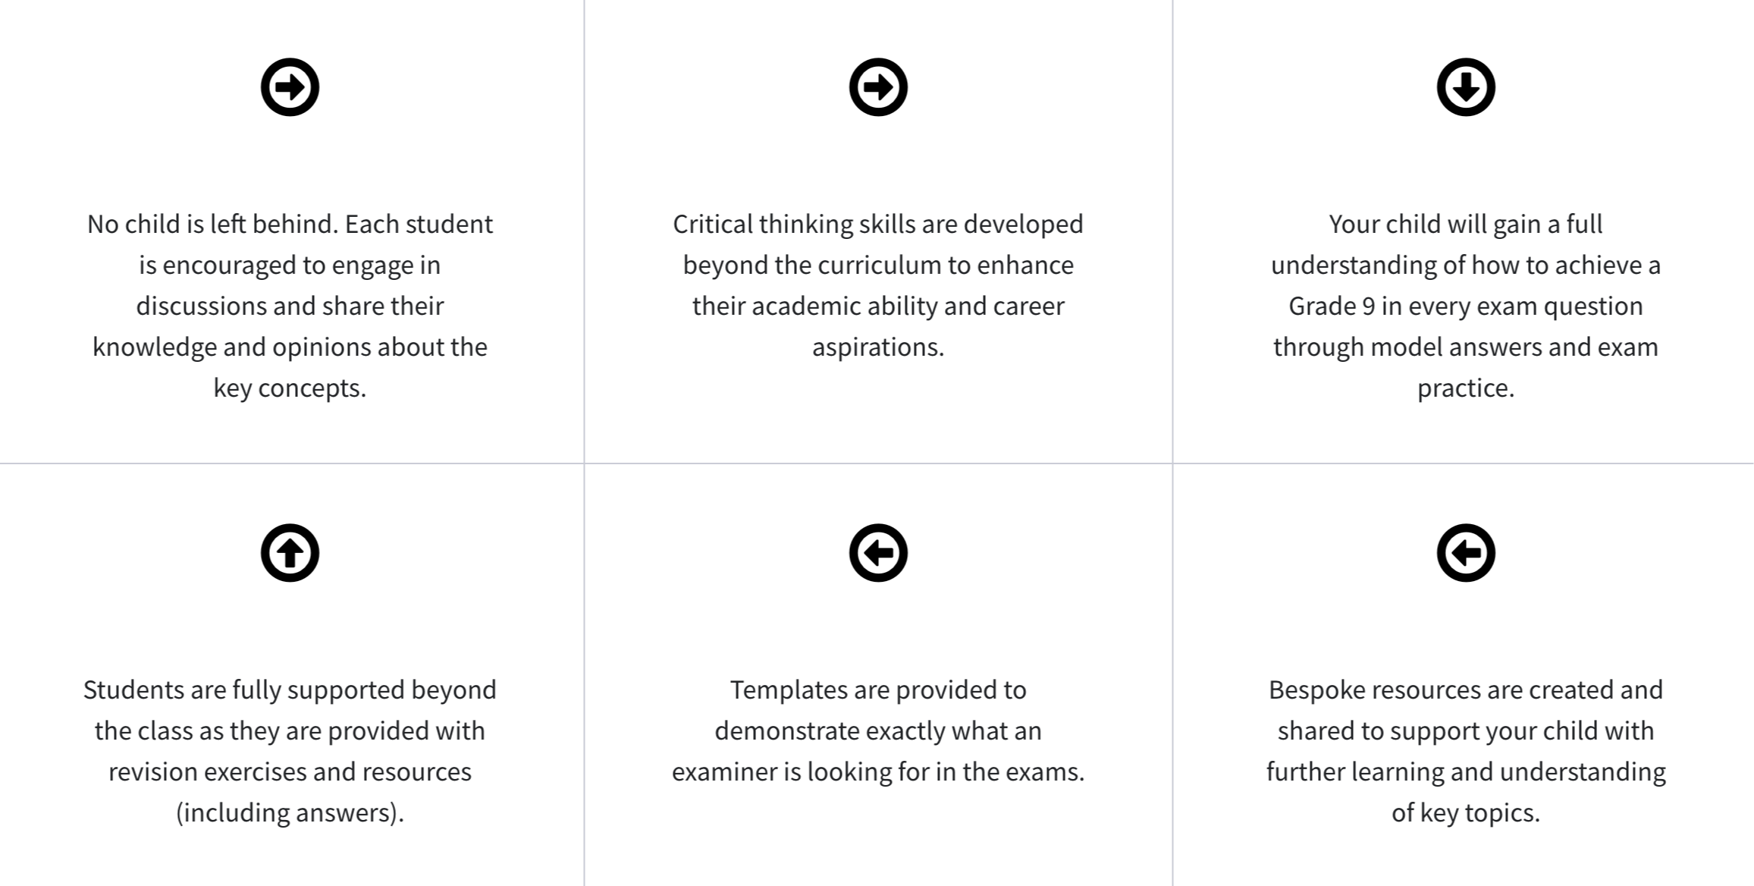Viewport: 1754px width, 886px height.
Task: Click 'knowledge and opinions about the' line
Action: [x=290, y=347]
